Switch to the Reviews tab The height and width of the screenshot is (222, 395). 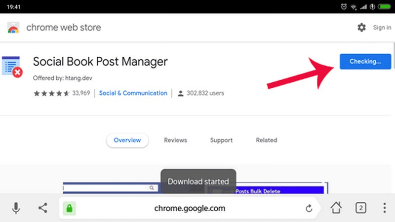click(175, 140)
